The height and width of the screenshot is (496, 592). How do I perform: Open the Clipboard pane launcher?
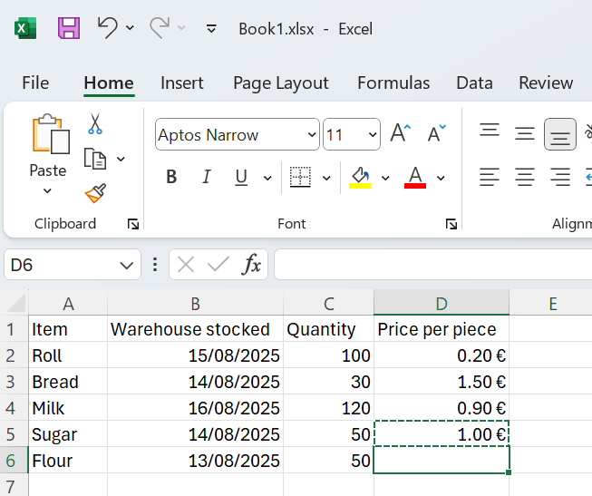(133, 224)
